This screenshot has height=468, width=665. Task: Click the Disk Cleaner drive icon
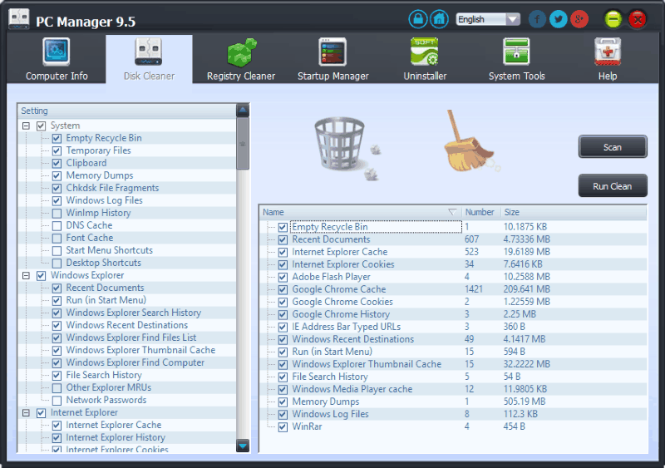click(149, 52)
